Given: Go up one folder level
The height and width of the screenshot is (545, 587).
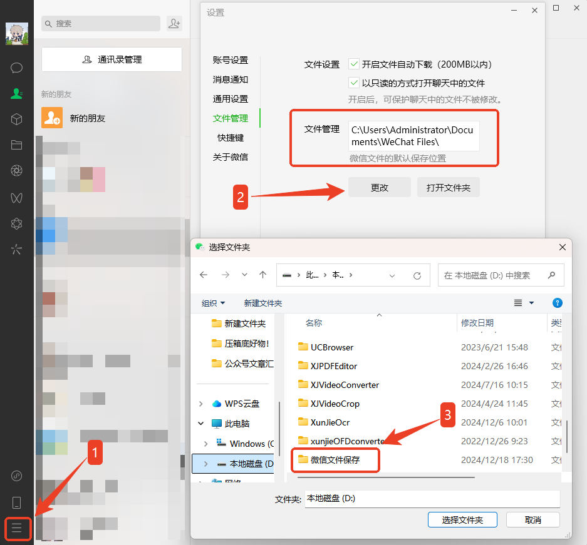Looking at the screenshot, I should (x=262, y=275).
